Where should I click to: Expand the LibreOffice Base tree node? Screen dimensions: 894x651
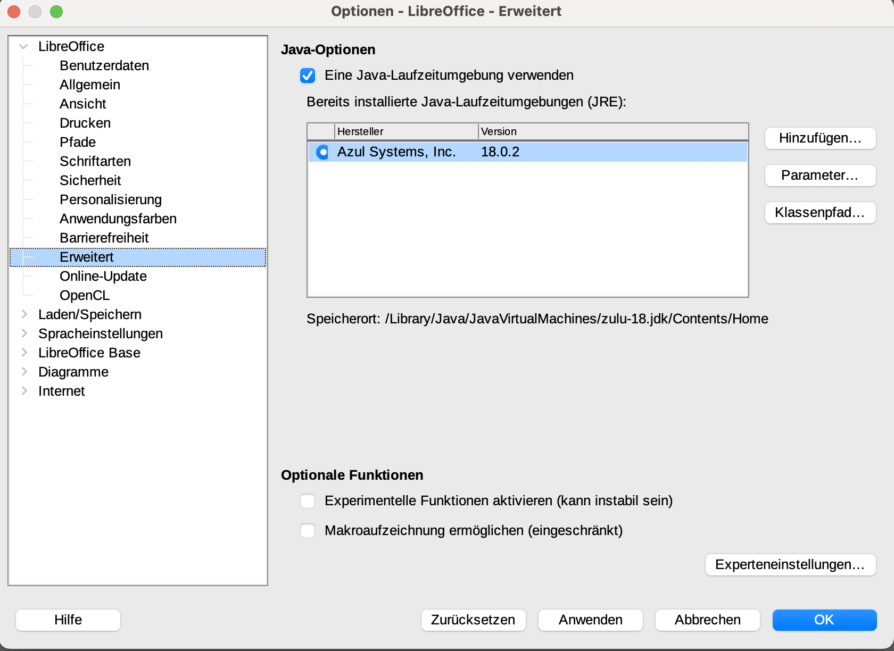point(24,353)
